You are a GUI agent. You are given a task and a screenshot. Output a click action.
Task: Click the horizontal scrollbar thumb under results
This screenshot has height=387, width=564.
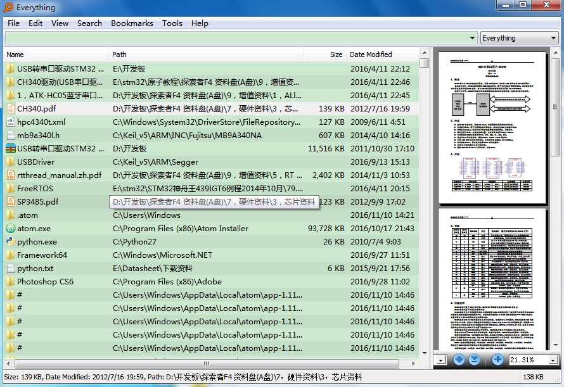pos(207,364)
